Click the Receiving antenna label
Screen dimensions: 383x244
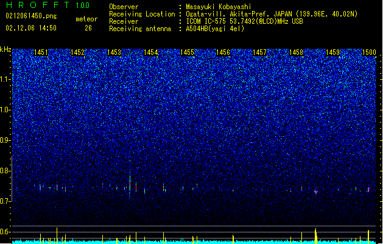tap(140, 29)
